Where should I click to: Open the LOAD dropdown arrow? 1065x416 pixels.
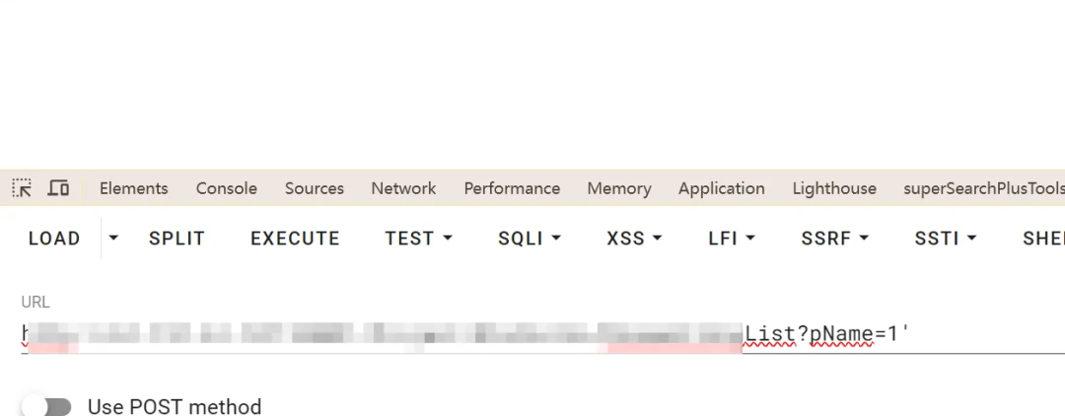(x=113, y=239)
